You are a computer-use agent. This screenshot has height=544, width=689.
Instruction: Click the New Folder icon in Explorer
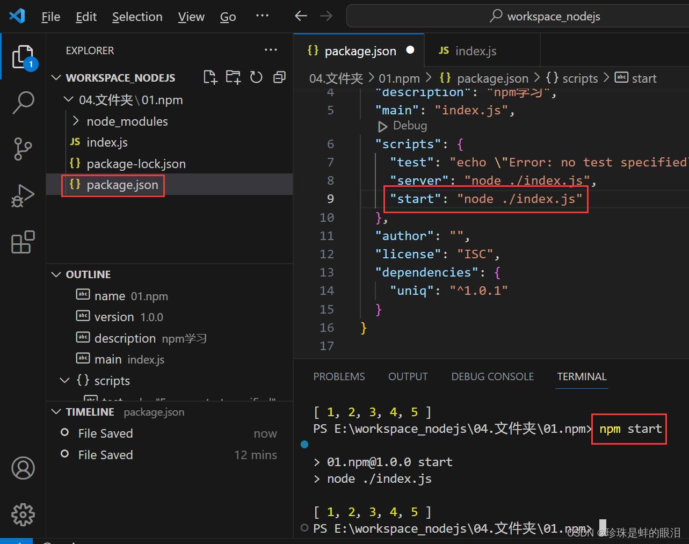pos(233,77)
